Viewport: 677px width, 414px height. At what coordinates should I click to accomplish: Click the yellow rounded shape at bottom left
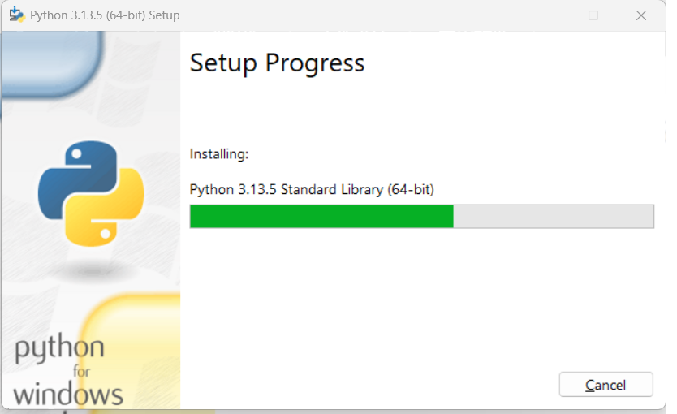point(132,351)
